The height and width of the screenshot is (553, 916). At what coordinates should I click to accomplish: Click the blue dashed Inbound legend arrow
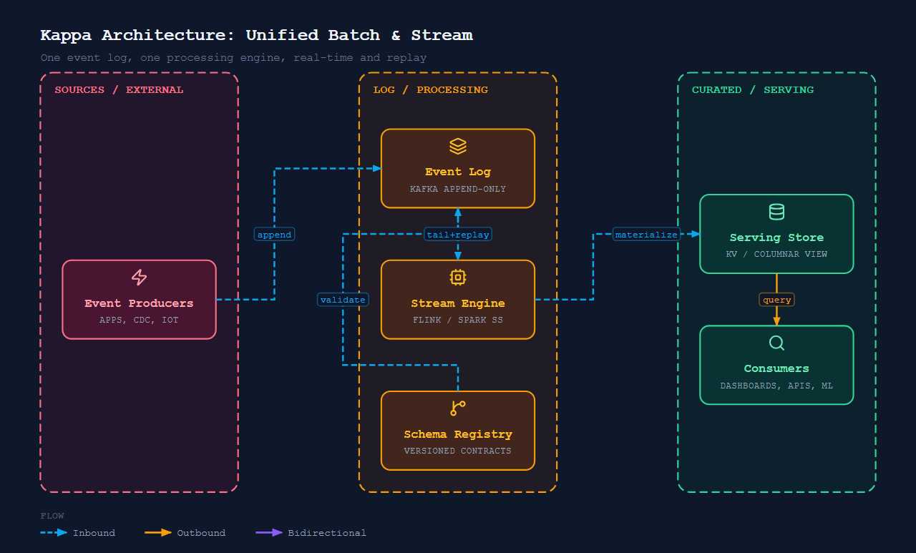(x=54, y=532)
